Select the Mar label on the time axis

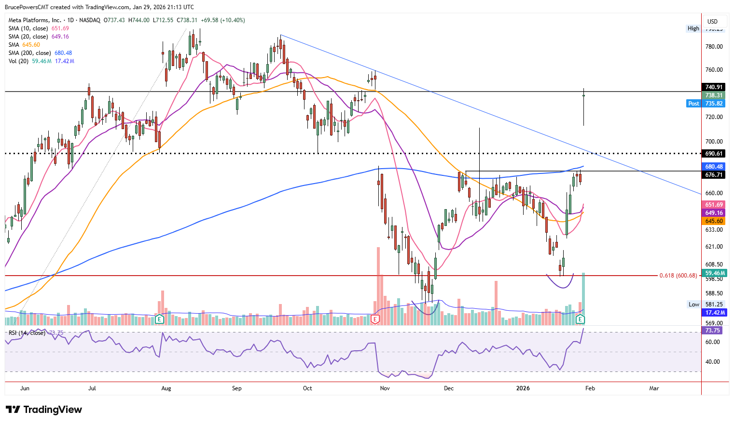click(654, 388)
